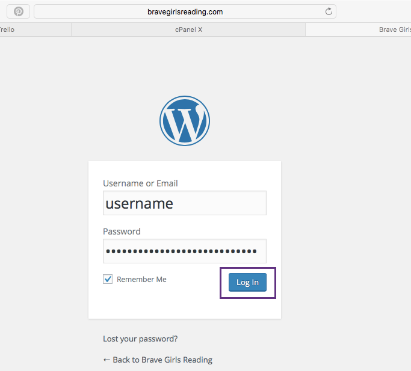Click into the Password input field
Screen dimensions: 411x371
coord(185,251)
